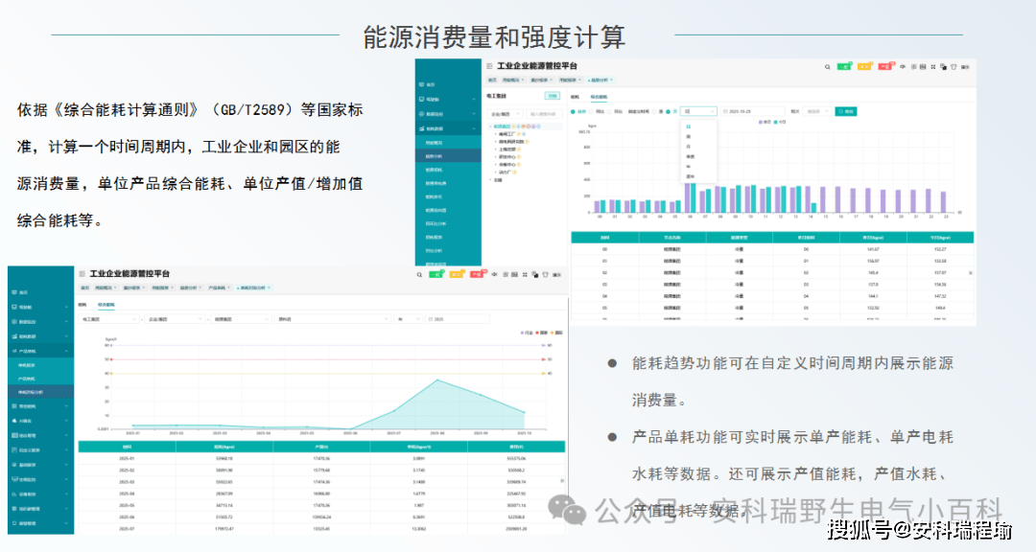Image resolution: width=1036 pixels, height=552 pixels.
Task: Open 趋势分析 page tab in bar-chart dashboard
Action: tap(600, 80)
